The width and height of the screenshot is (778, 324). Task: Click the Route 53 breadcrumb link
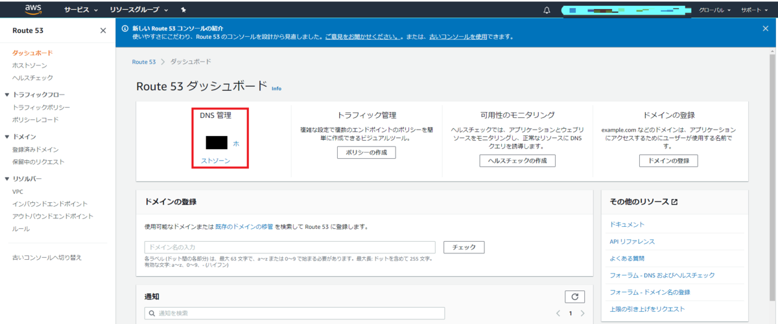[x=144, y=62]
